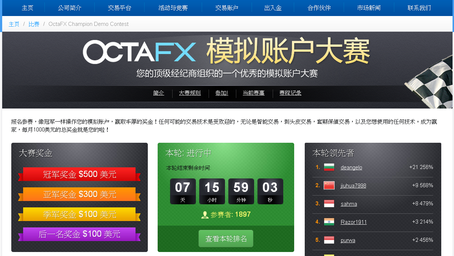
Task: Open the 出入金 menu item
Action: click(273, 8)
